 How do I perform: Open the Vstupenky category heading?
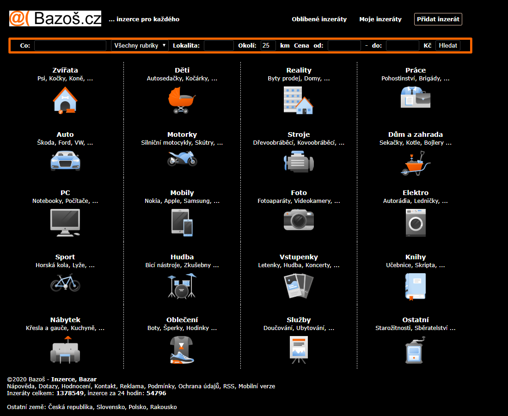pos(299,257)
